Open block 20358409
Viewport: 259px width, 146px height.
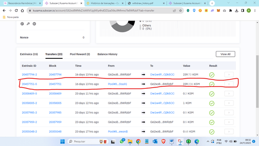coord(55,94)
